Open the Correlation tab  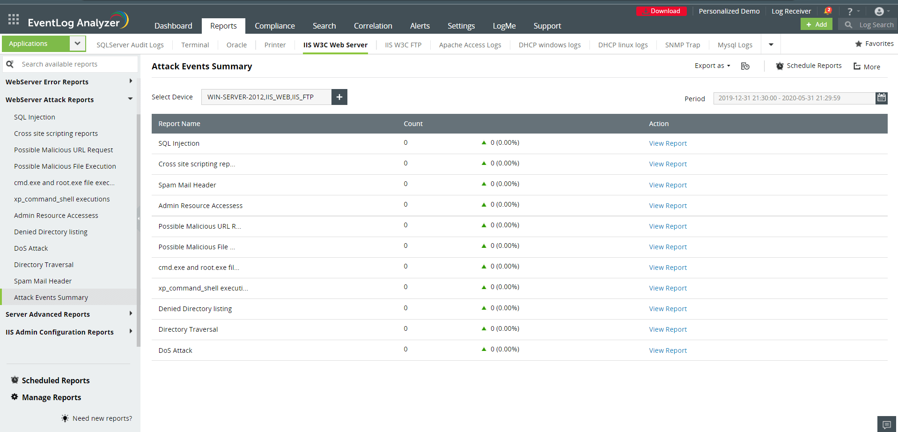point(373,26)
